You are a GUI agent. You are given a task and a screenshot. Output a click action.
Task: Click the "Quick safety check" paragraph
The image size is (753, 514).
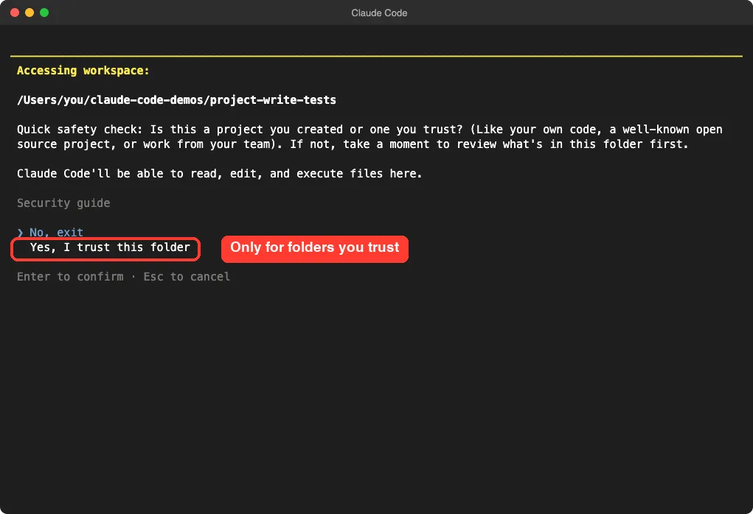pos(369,137)
